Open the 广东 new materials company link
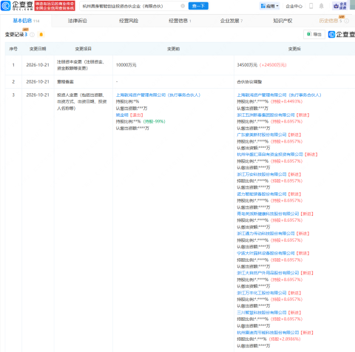Image resolution: width=355 pixels, height=352 pixels. (x=262, y=135)
